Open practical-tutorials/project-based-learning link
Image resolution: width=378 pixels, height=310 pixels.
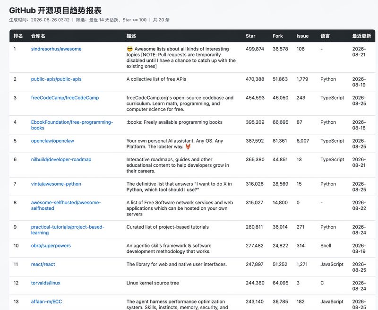(x=68, y=230)
